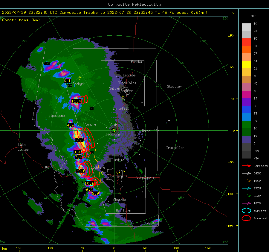The width and height of the screenshot is (269, 252).
Task: Click the Lake Louise label
Action: point(23,147)
